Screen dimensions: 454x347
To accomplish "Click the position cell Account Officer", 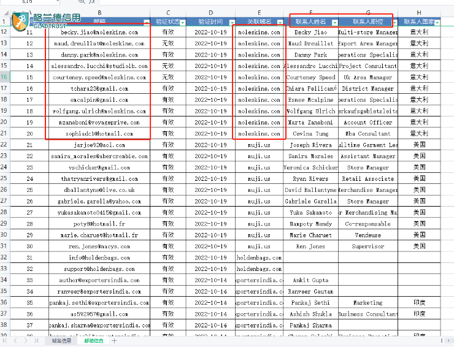I will tap(367, 123).
